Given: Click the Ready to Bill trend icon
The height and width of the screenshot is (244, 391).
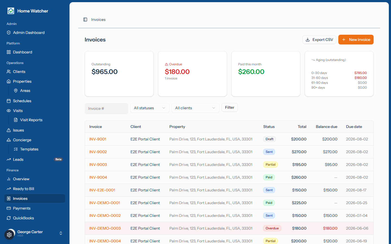Looking at the screenshot, I should click(9, 189).
